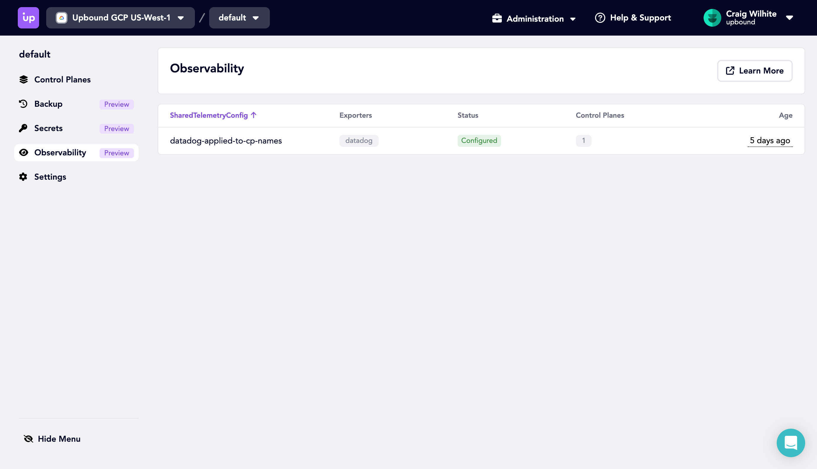
Task: Open the Administration menu
Action: (534, 18)
